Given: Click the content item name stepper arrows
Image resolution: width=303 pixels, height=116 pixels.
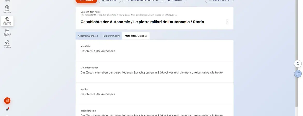Looking at the screenshot, I should (x=227, y=22).
